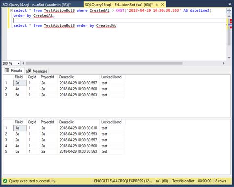234x187 pixels.
Task: Click the horizontal scrollbar thumb in editor
Action: (104, 63)
